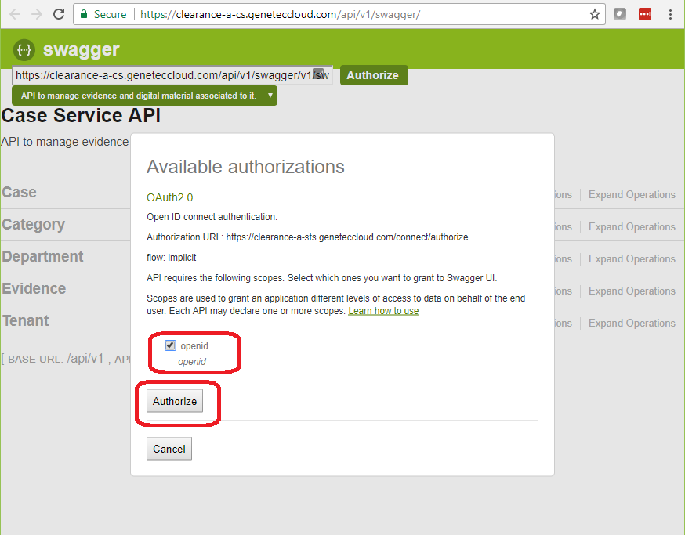This screenshot has height=535, width=685.
Task: Click the browser forward arrow
Action: [37, 14]
